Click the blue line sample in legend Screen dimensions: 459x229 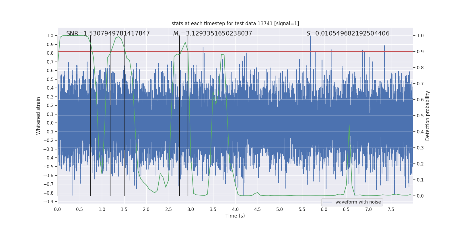pos(327,202)
